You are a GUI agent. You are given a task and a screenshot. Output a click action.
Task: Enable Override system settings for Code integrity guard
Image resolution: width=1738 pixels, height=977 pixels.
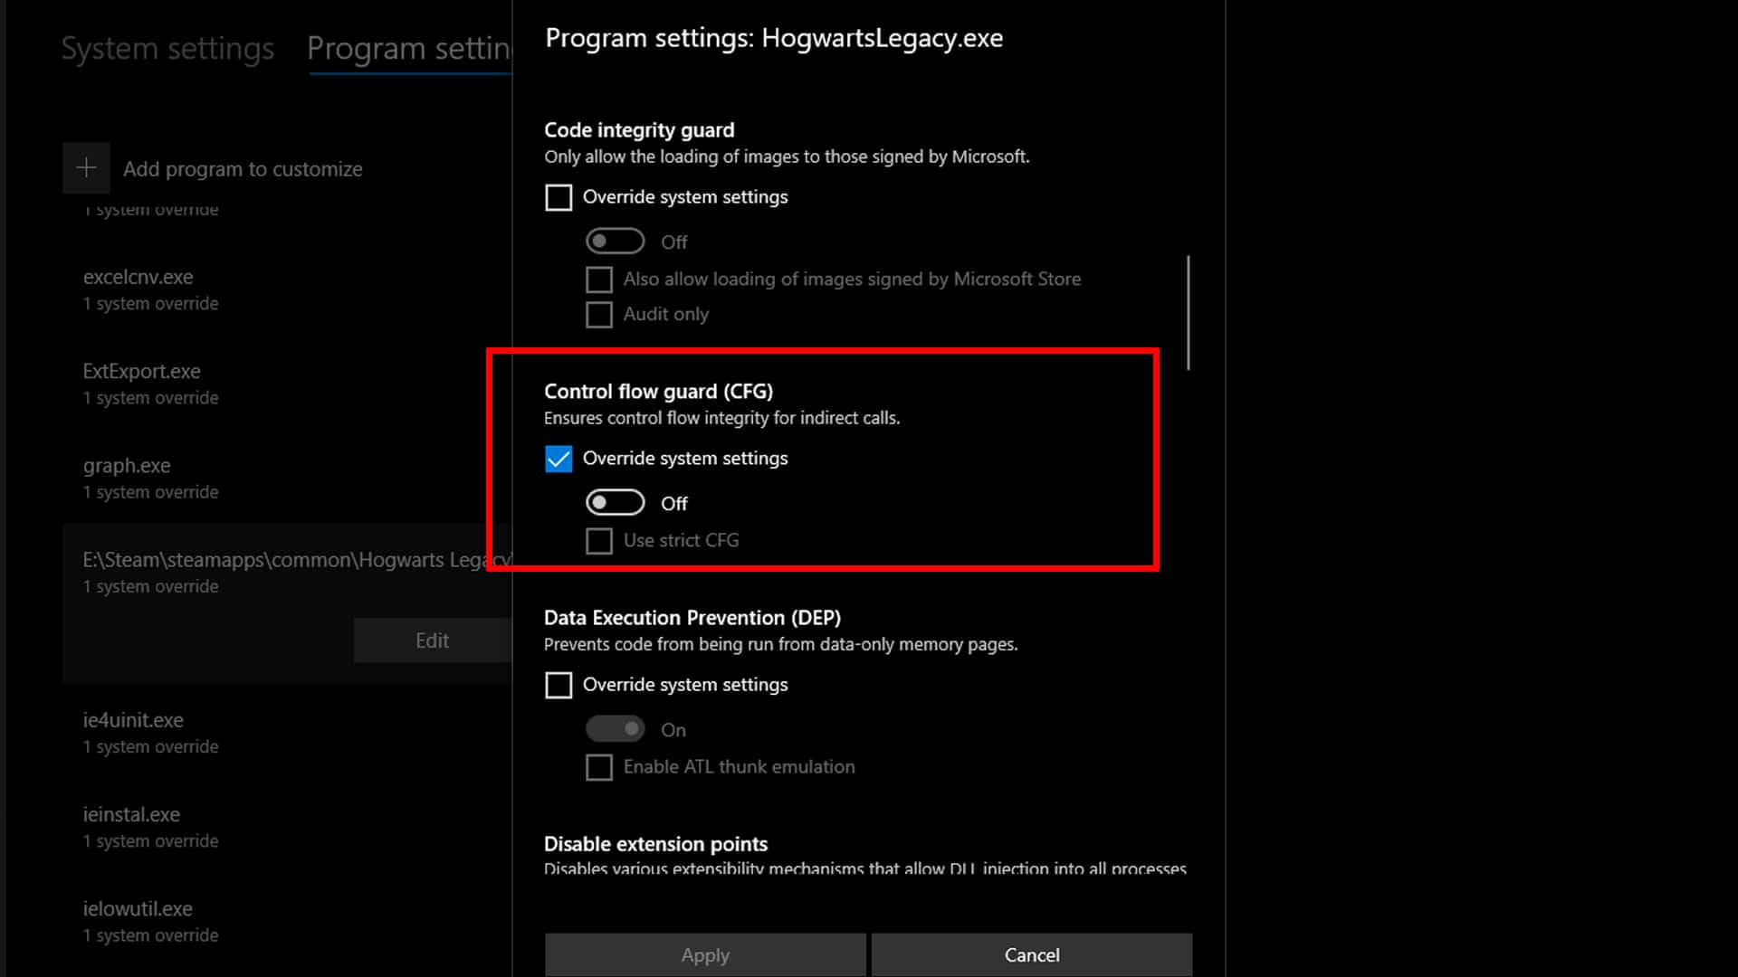(559, 197)
